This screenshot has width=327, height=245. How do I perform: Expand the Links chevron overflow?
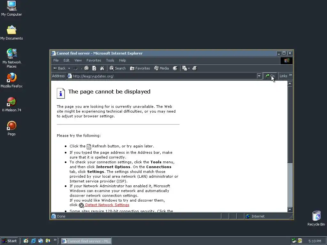tap(291, 75)
